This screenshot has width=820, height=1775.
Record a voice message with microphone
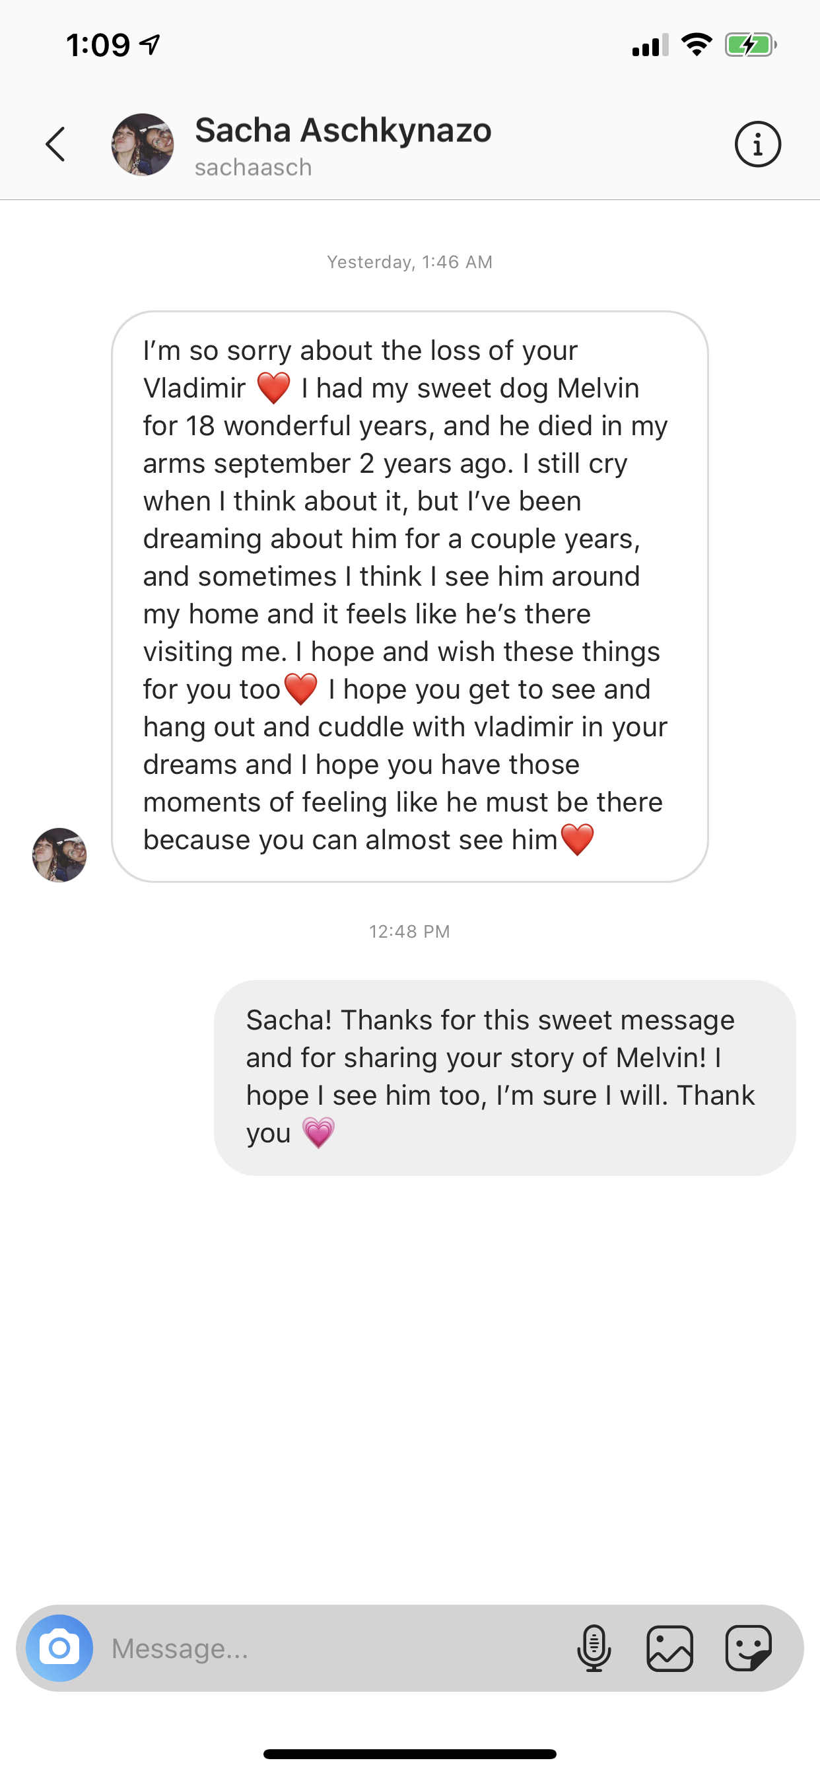coord(594,1648)
